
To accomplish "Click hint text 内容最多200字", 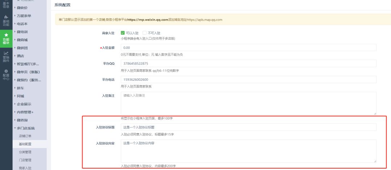I will [x=164, y=166].
